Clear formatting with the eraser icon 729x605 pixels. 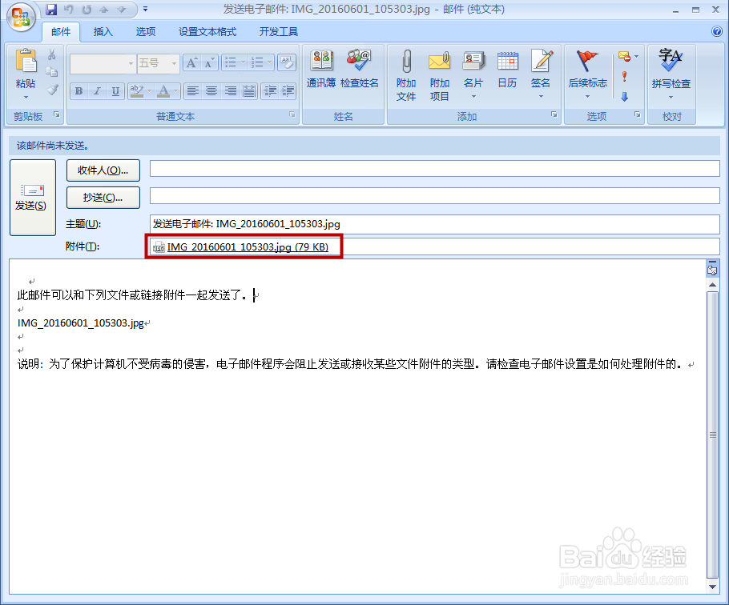[287, 62]
